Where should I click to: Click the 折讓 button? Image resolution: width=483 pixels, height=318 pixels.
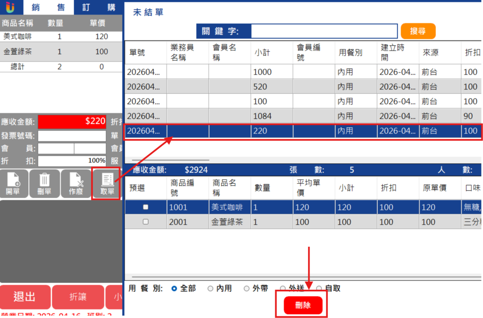click(78, 297)
